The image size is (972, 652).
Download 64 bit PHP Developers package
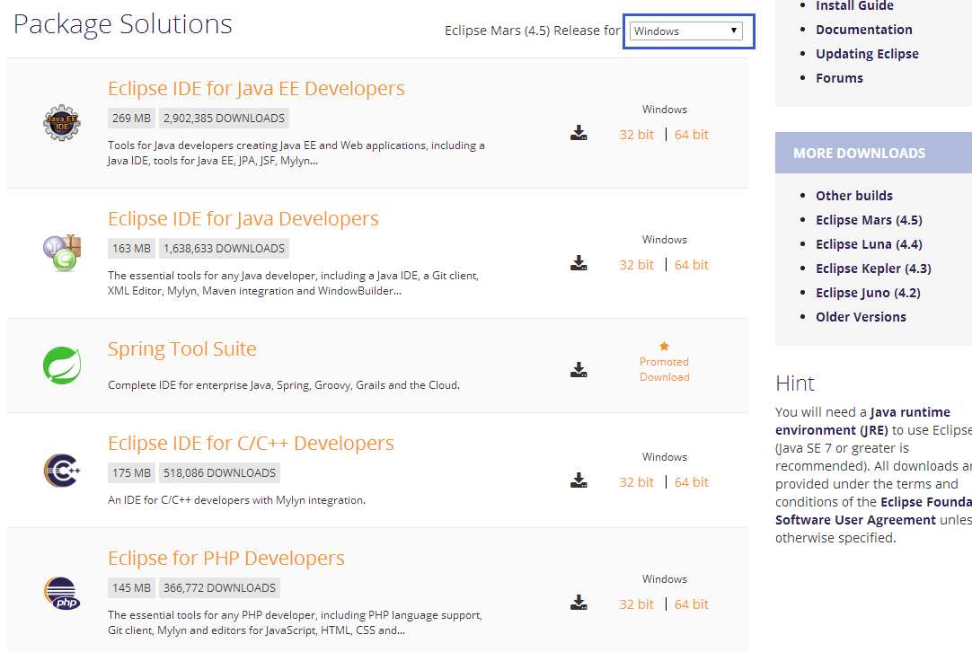coord(691,604)
